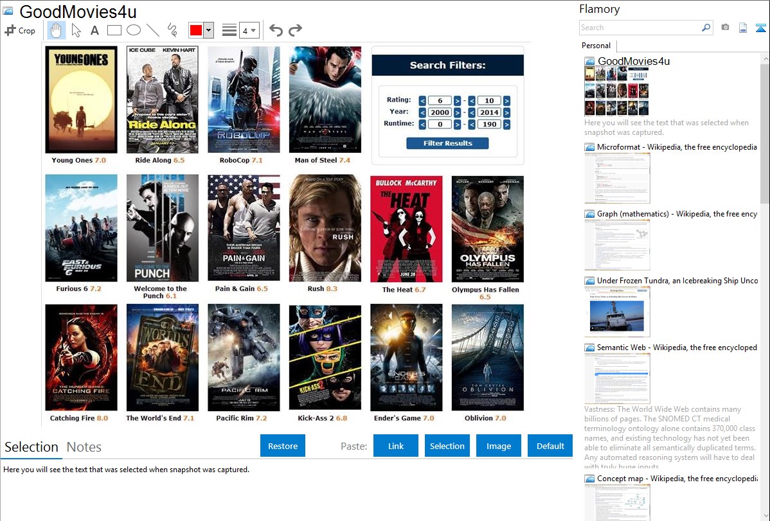
Task: Open the Kick-Ass 2 poster
Action: click(x=325, y=357)
